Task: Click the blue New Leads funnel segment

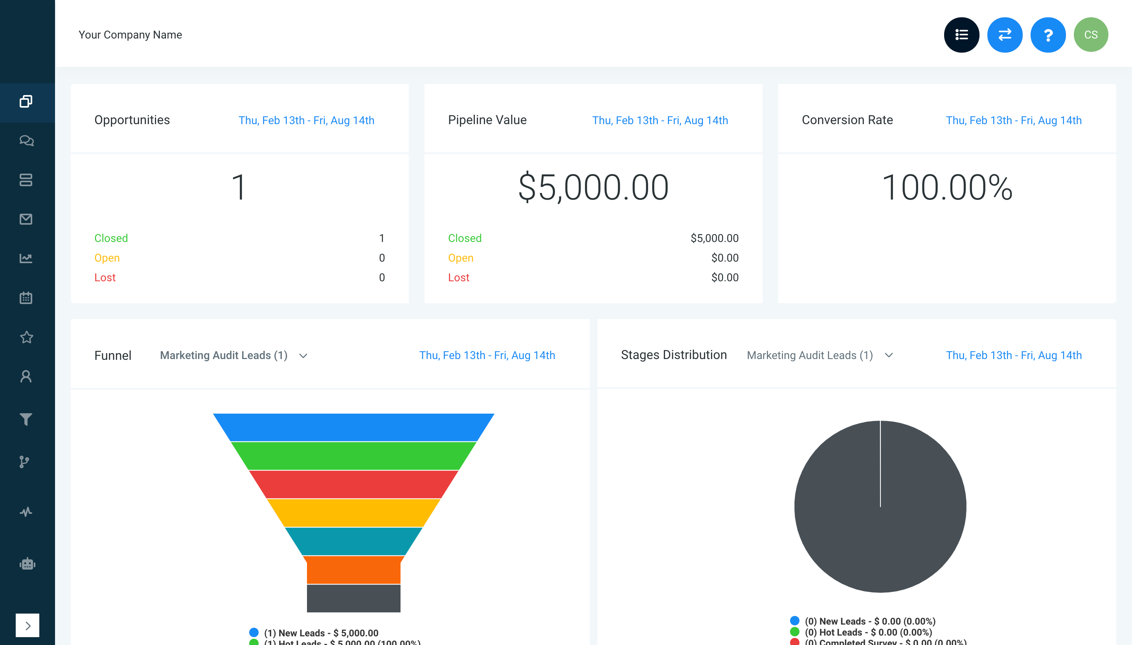Action: coord(353,427)
